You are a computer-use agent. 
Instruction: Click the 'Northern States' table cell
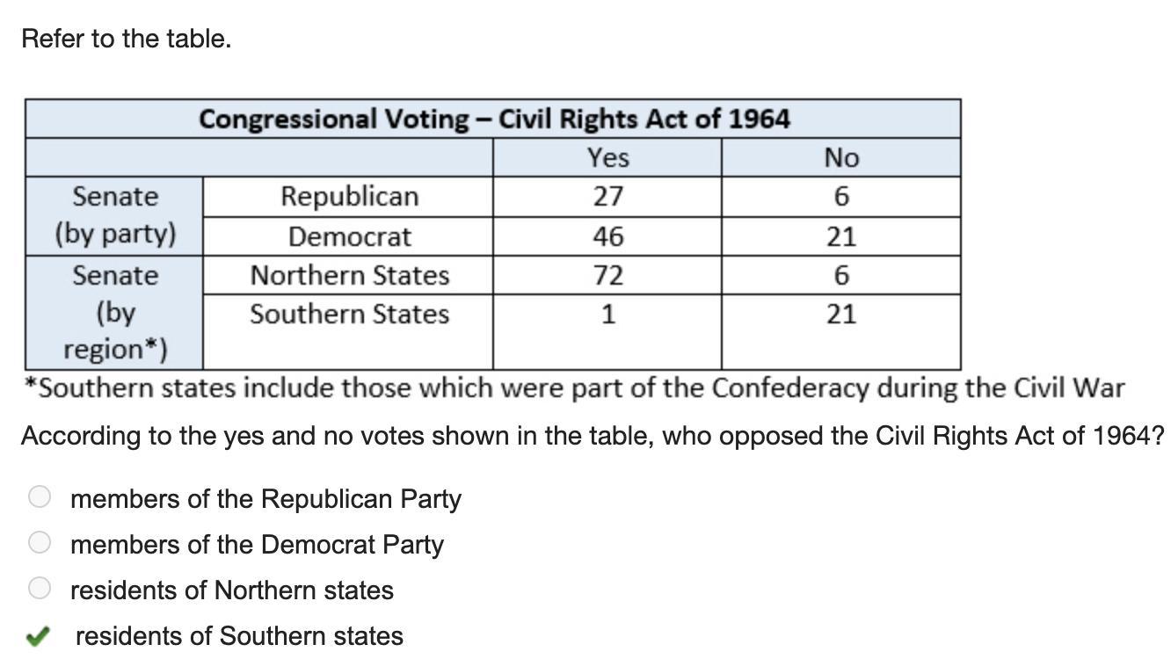349,275
